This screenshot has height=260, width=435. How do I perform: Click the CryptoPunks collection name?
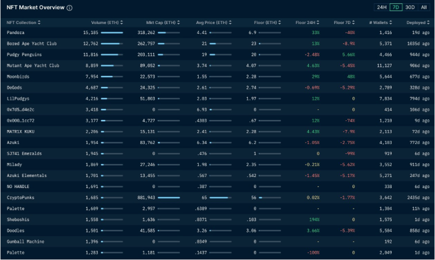(20, 198)
